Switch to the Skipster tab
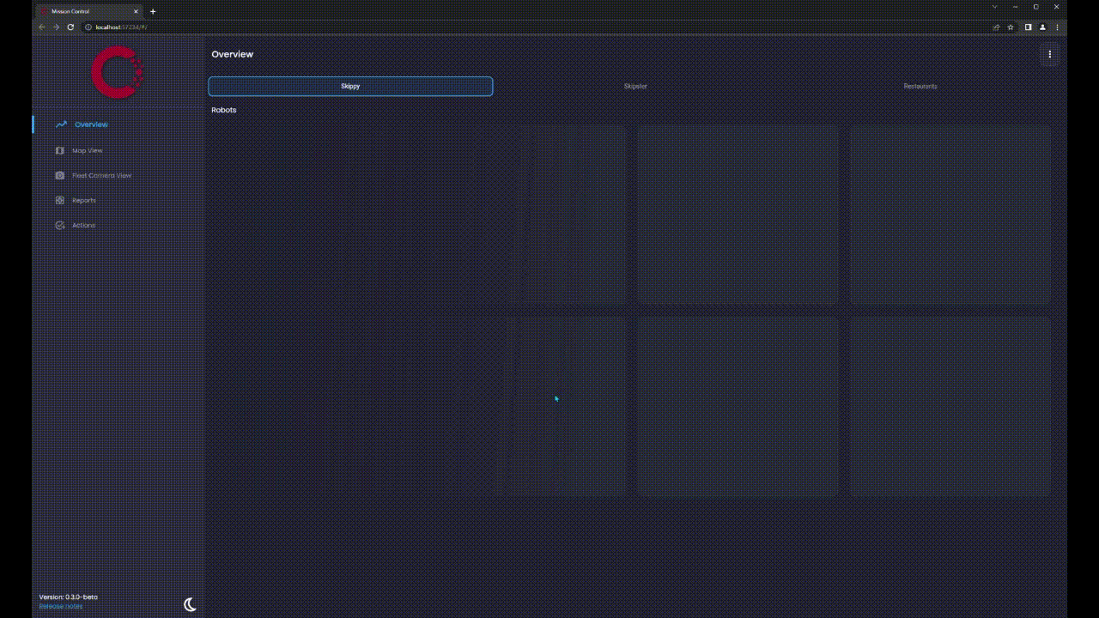This screenshot has height=618, width=1099. 635,86
